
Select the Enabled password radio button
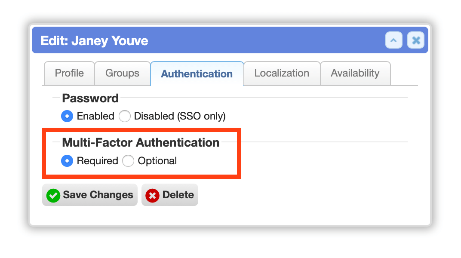[x=67, y=116]
